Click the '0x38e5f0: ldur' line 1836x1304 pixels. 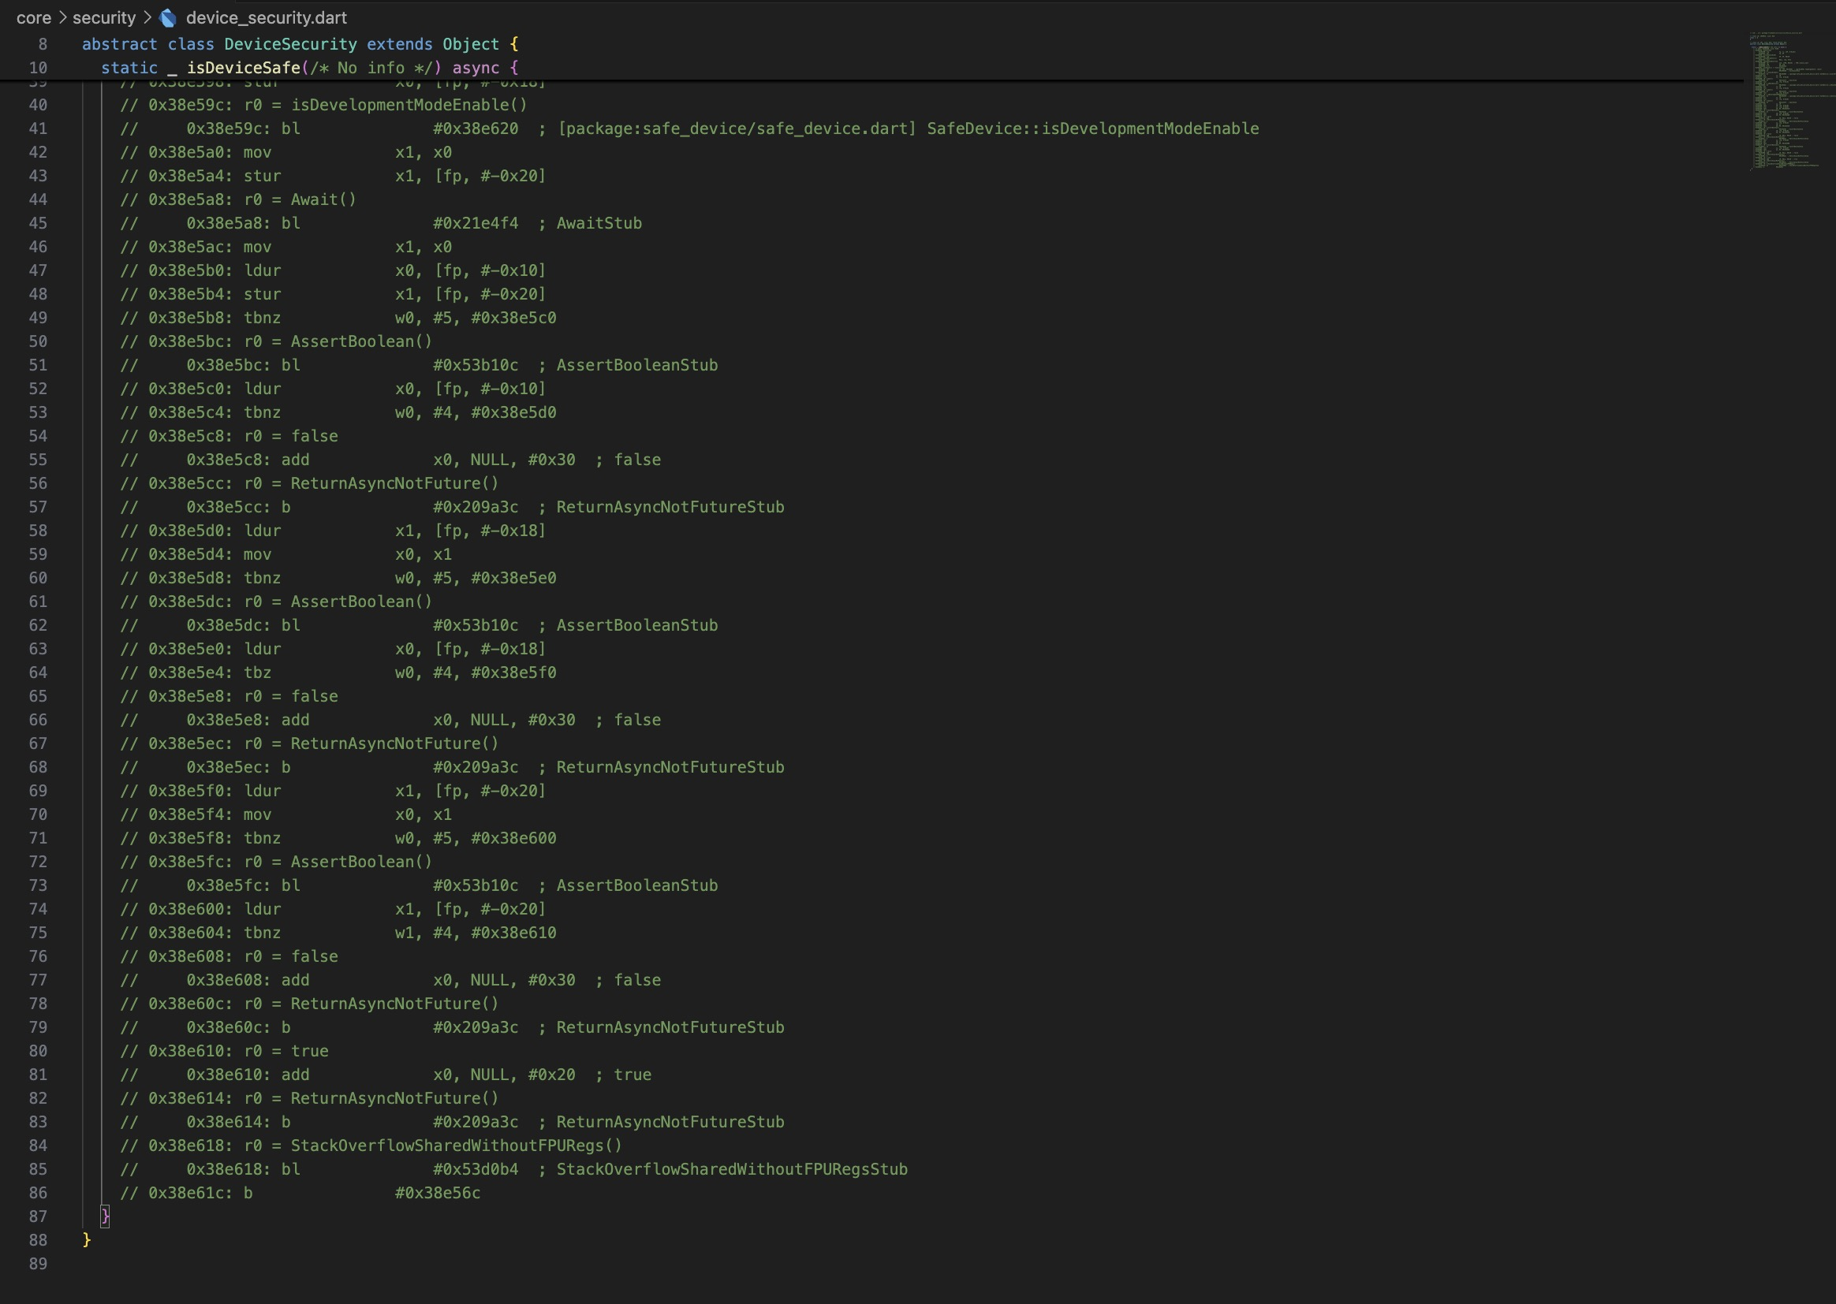point(334,791)
